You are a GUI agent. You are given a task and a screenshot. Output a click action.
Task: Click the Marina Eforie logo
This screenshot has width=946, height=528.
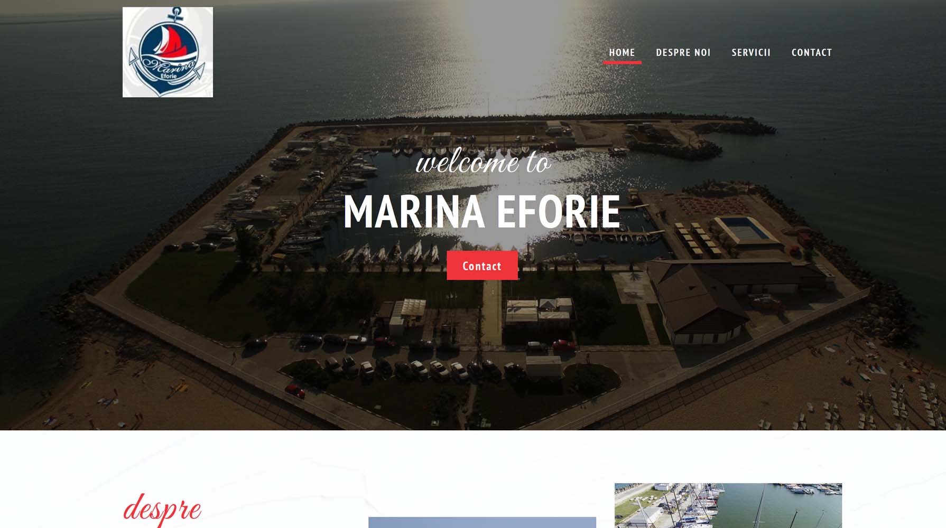pos(168,52)
